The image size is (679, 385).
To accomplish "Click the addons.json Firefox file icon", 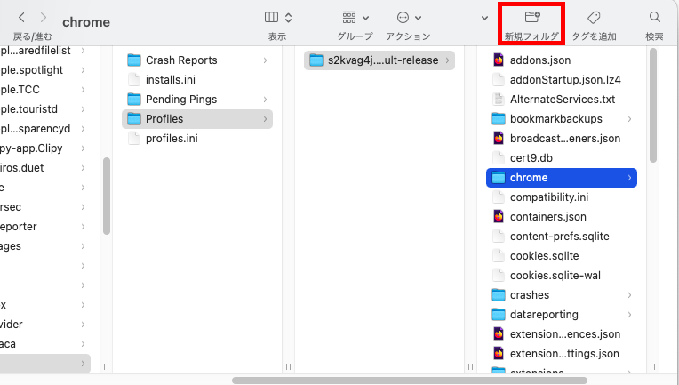I will pyautogui.click(x=499, y=60).
